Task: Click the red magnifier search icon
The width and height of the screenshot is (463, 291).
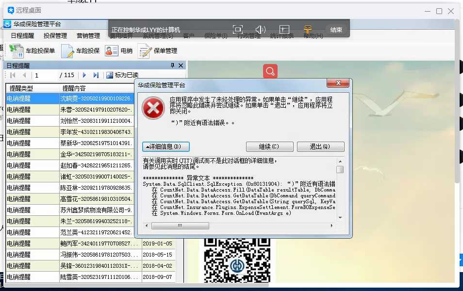Action: (x=270, y=71)
